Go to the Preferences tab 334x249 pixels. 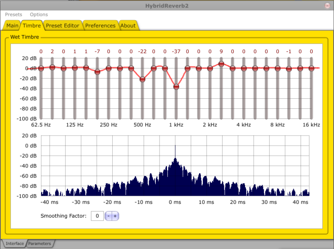[100, 26]
